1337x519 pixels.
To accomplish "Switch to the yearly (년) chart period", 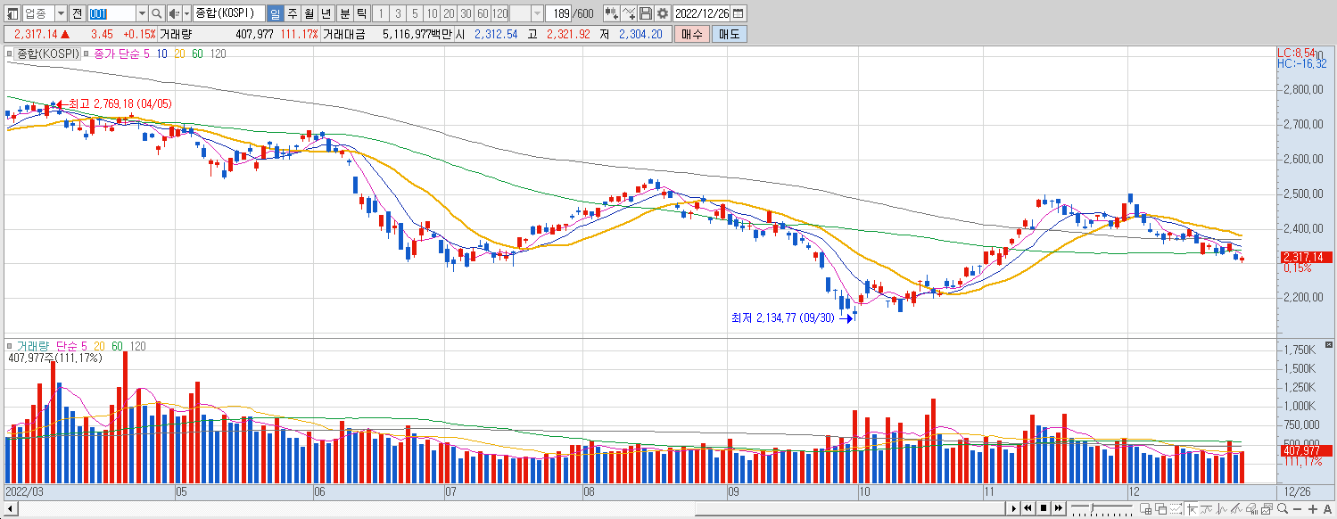I will [x=326, y=13].
